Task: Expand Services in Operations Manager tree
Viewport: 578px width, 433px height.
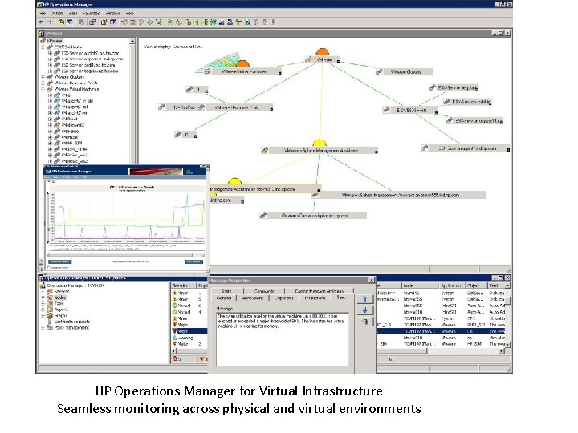Action: [x=43, y=292]
